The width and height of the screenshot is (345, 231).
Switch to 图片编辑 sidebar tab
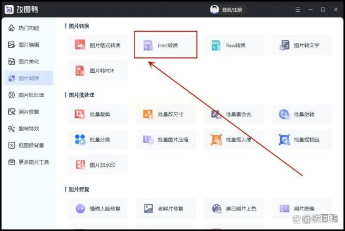29,45
